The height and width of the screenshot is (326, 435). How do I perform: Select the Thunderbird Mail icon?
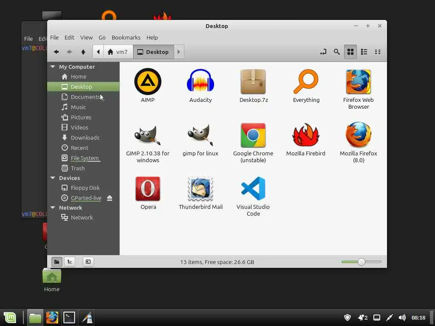pos(201,188)
